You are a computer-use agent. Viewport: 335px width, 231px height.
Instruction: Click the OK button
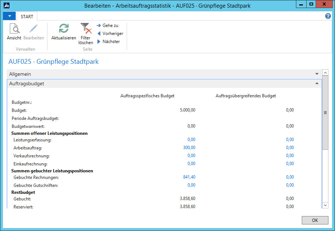(x=315, y=220)
